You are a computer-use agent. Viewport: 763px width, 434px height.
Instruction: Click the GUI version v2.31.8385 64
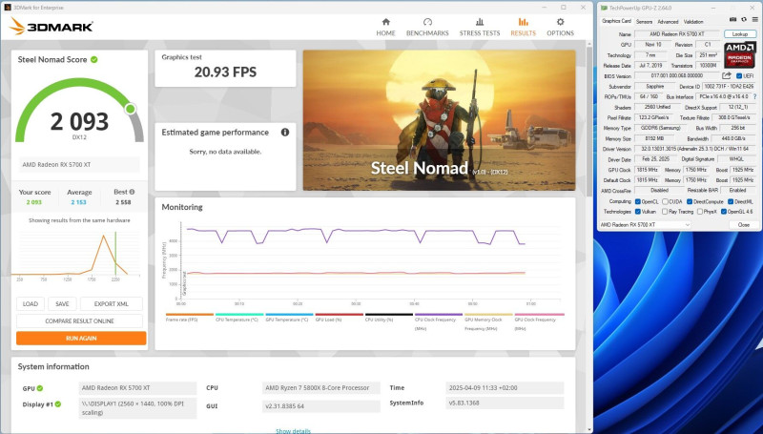click(x=321, y=405)
